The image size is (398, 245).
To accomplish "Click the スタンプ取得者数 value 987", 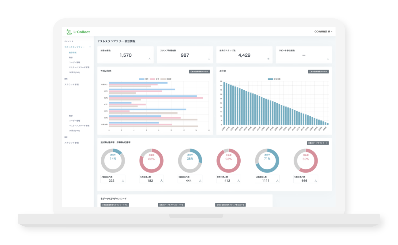I will [x=185, y=55].
